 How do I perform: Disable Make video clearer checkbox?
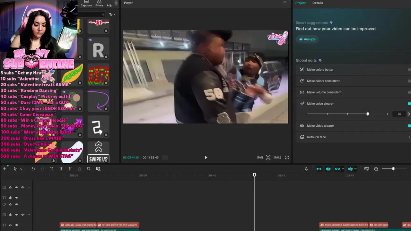point(409,126)
